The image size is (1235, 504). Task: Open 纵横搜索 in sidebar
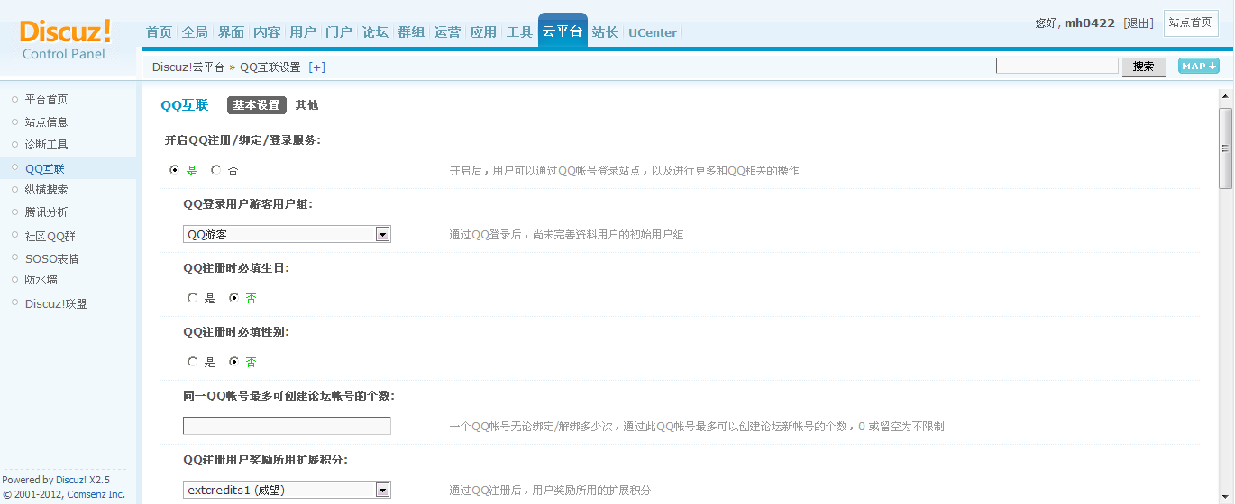point(46,190)
